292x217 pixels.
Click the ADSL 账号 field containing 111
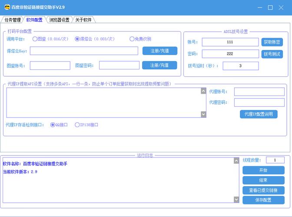pyautogui.click(x=230, y=42)
